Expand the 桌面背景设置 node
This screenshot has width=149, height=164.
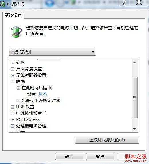[x=13, y=69]
